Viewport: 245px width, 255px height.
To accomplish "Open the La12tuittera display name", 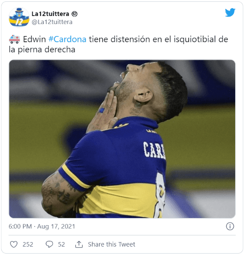I will point(50,14).
